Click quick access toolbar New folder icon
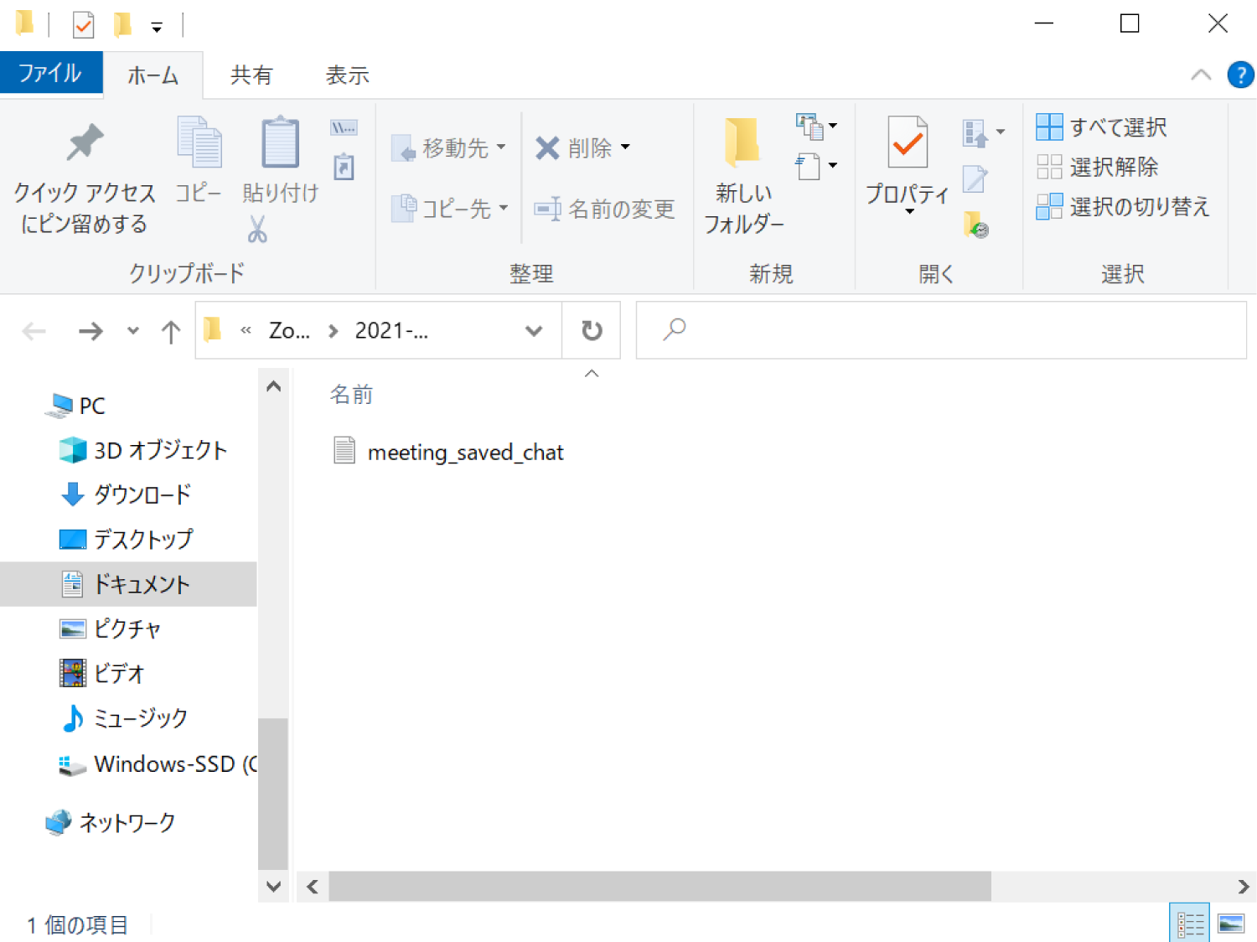1257x942 pixels. [122, 24]
